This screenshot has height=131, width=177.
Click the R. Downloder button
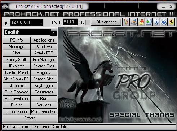pos(17,99)
